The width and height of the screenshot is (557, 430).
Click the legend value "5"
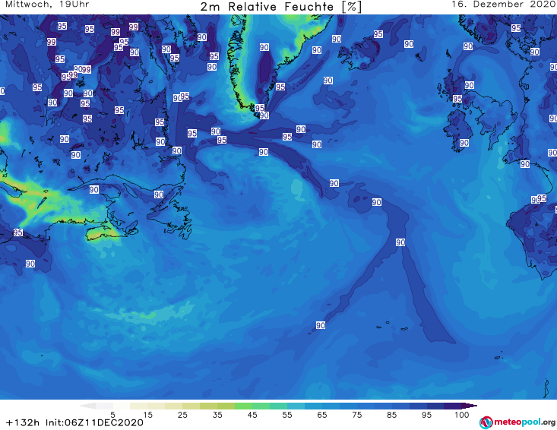tap(112, 415)
